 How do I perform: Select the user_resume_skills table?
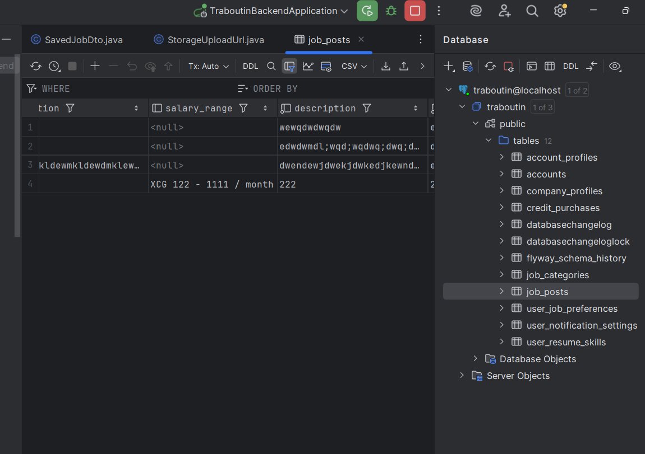point(566,343)
